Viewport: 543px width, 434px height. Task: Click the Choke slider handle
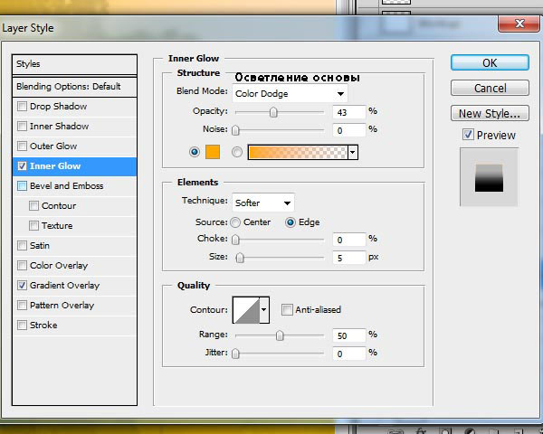coord(235,240)
